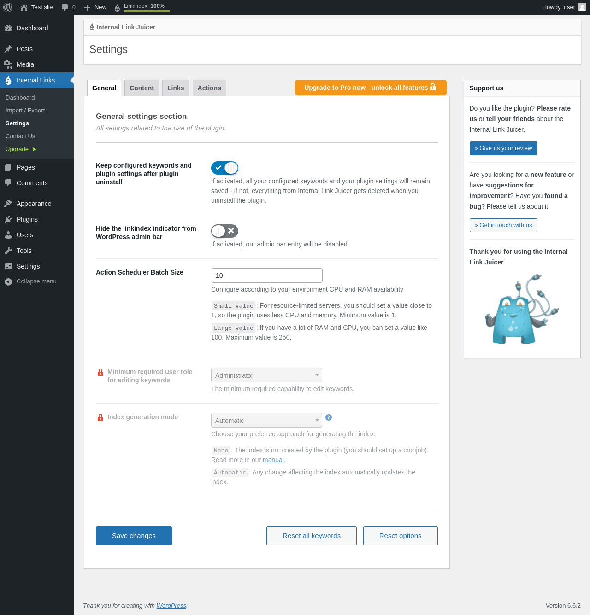Click the 'Automatic' code label in description
590x615 pixels.
tap(230, 473)
